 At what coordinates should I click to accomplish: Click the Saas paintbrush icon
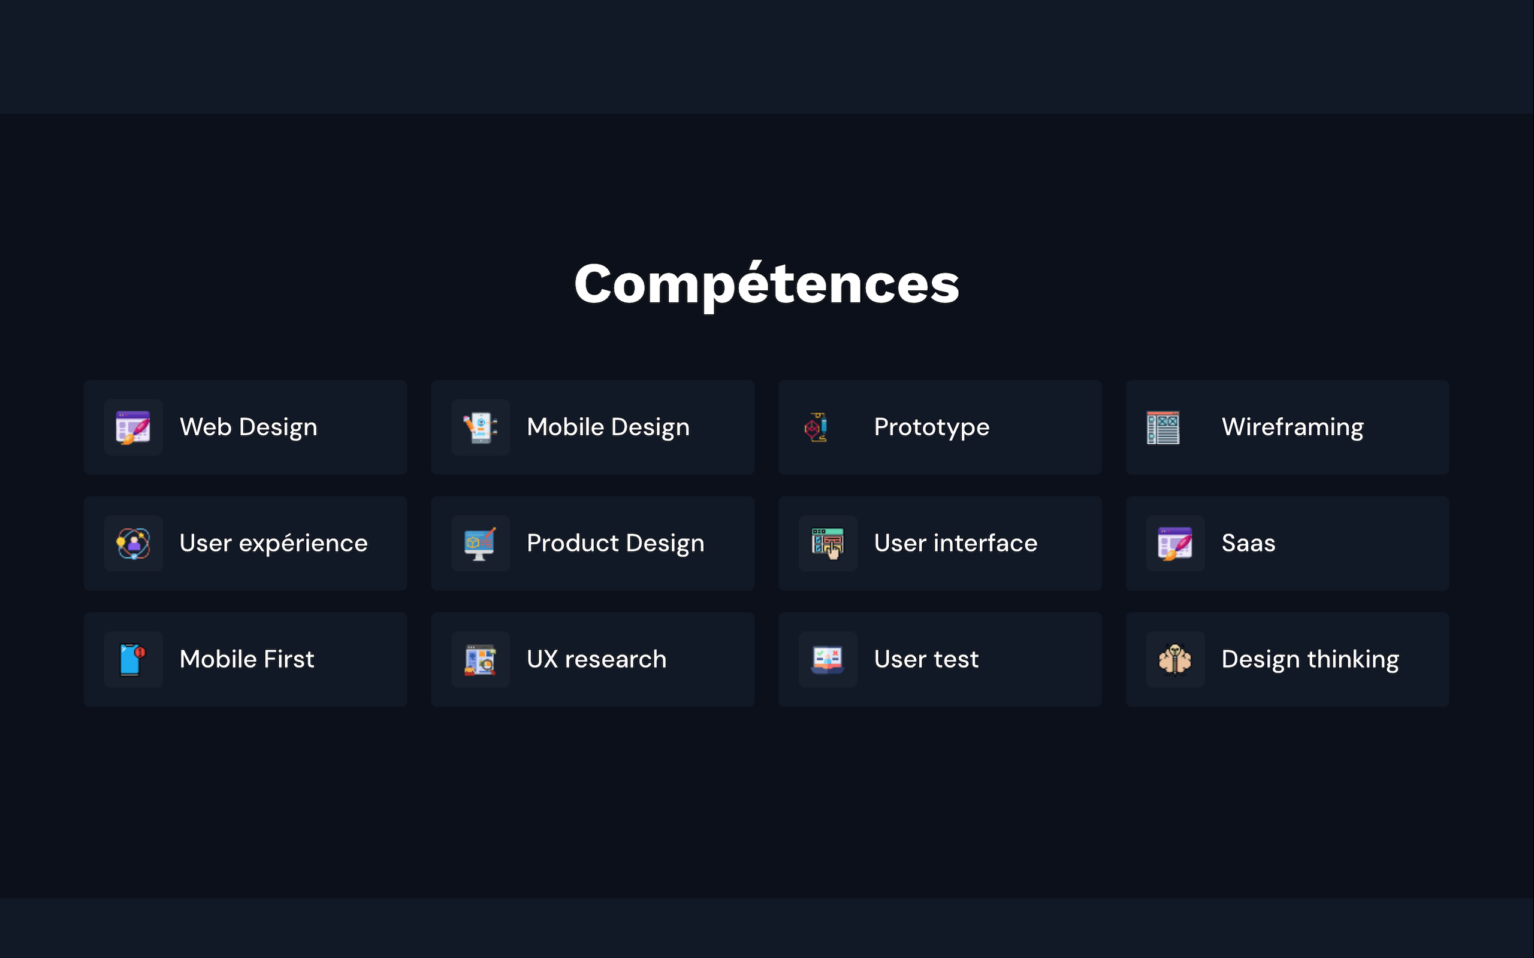coord(1174,544)
